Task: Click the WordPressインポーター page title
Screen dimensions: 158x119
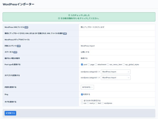Action: tap(18, 4)
